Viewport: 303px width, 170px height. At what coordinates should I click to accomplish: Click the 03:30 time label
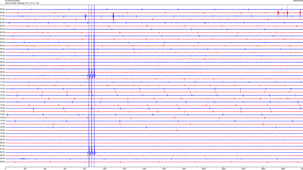pyautogui.click(x=2, y=32)
